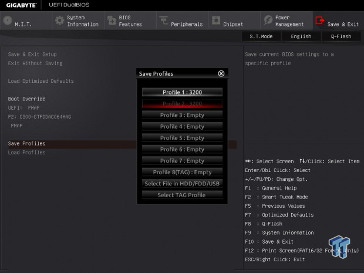Click the S.T.Mode button
Screen dimensions: 364x273
tap(261, 36)
